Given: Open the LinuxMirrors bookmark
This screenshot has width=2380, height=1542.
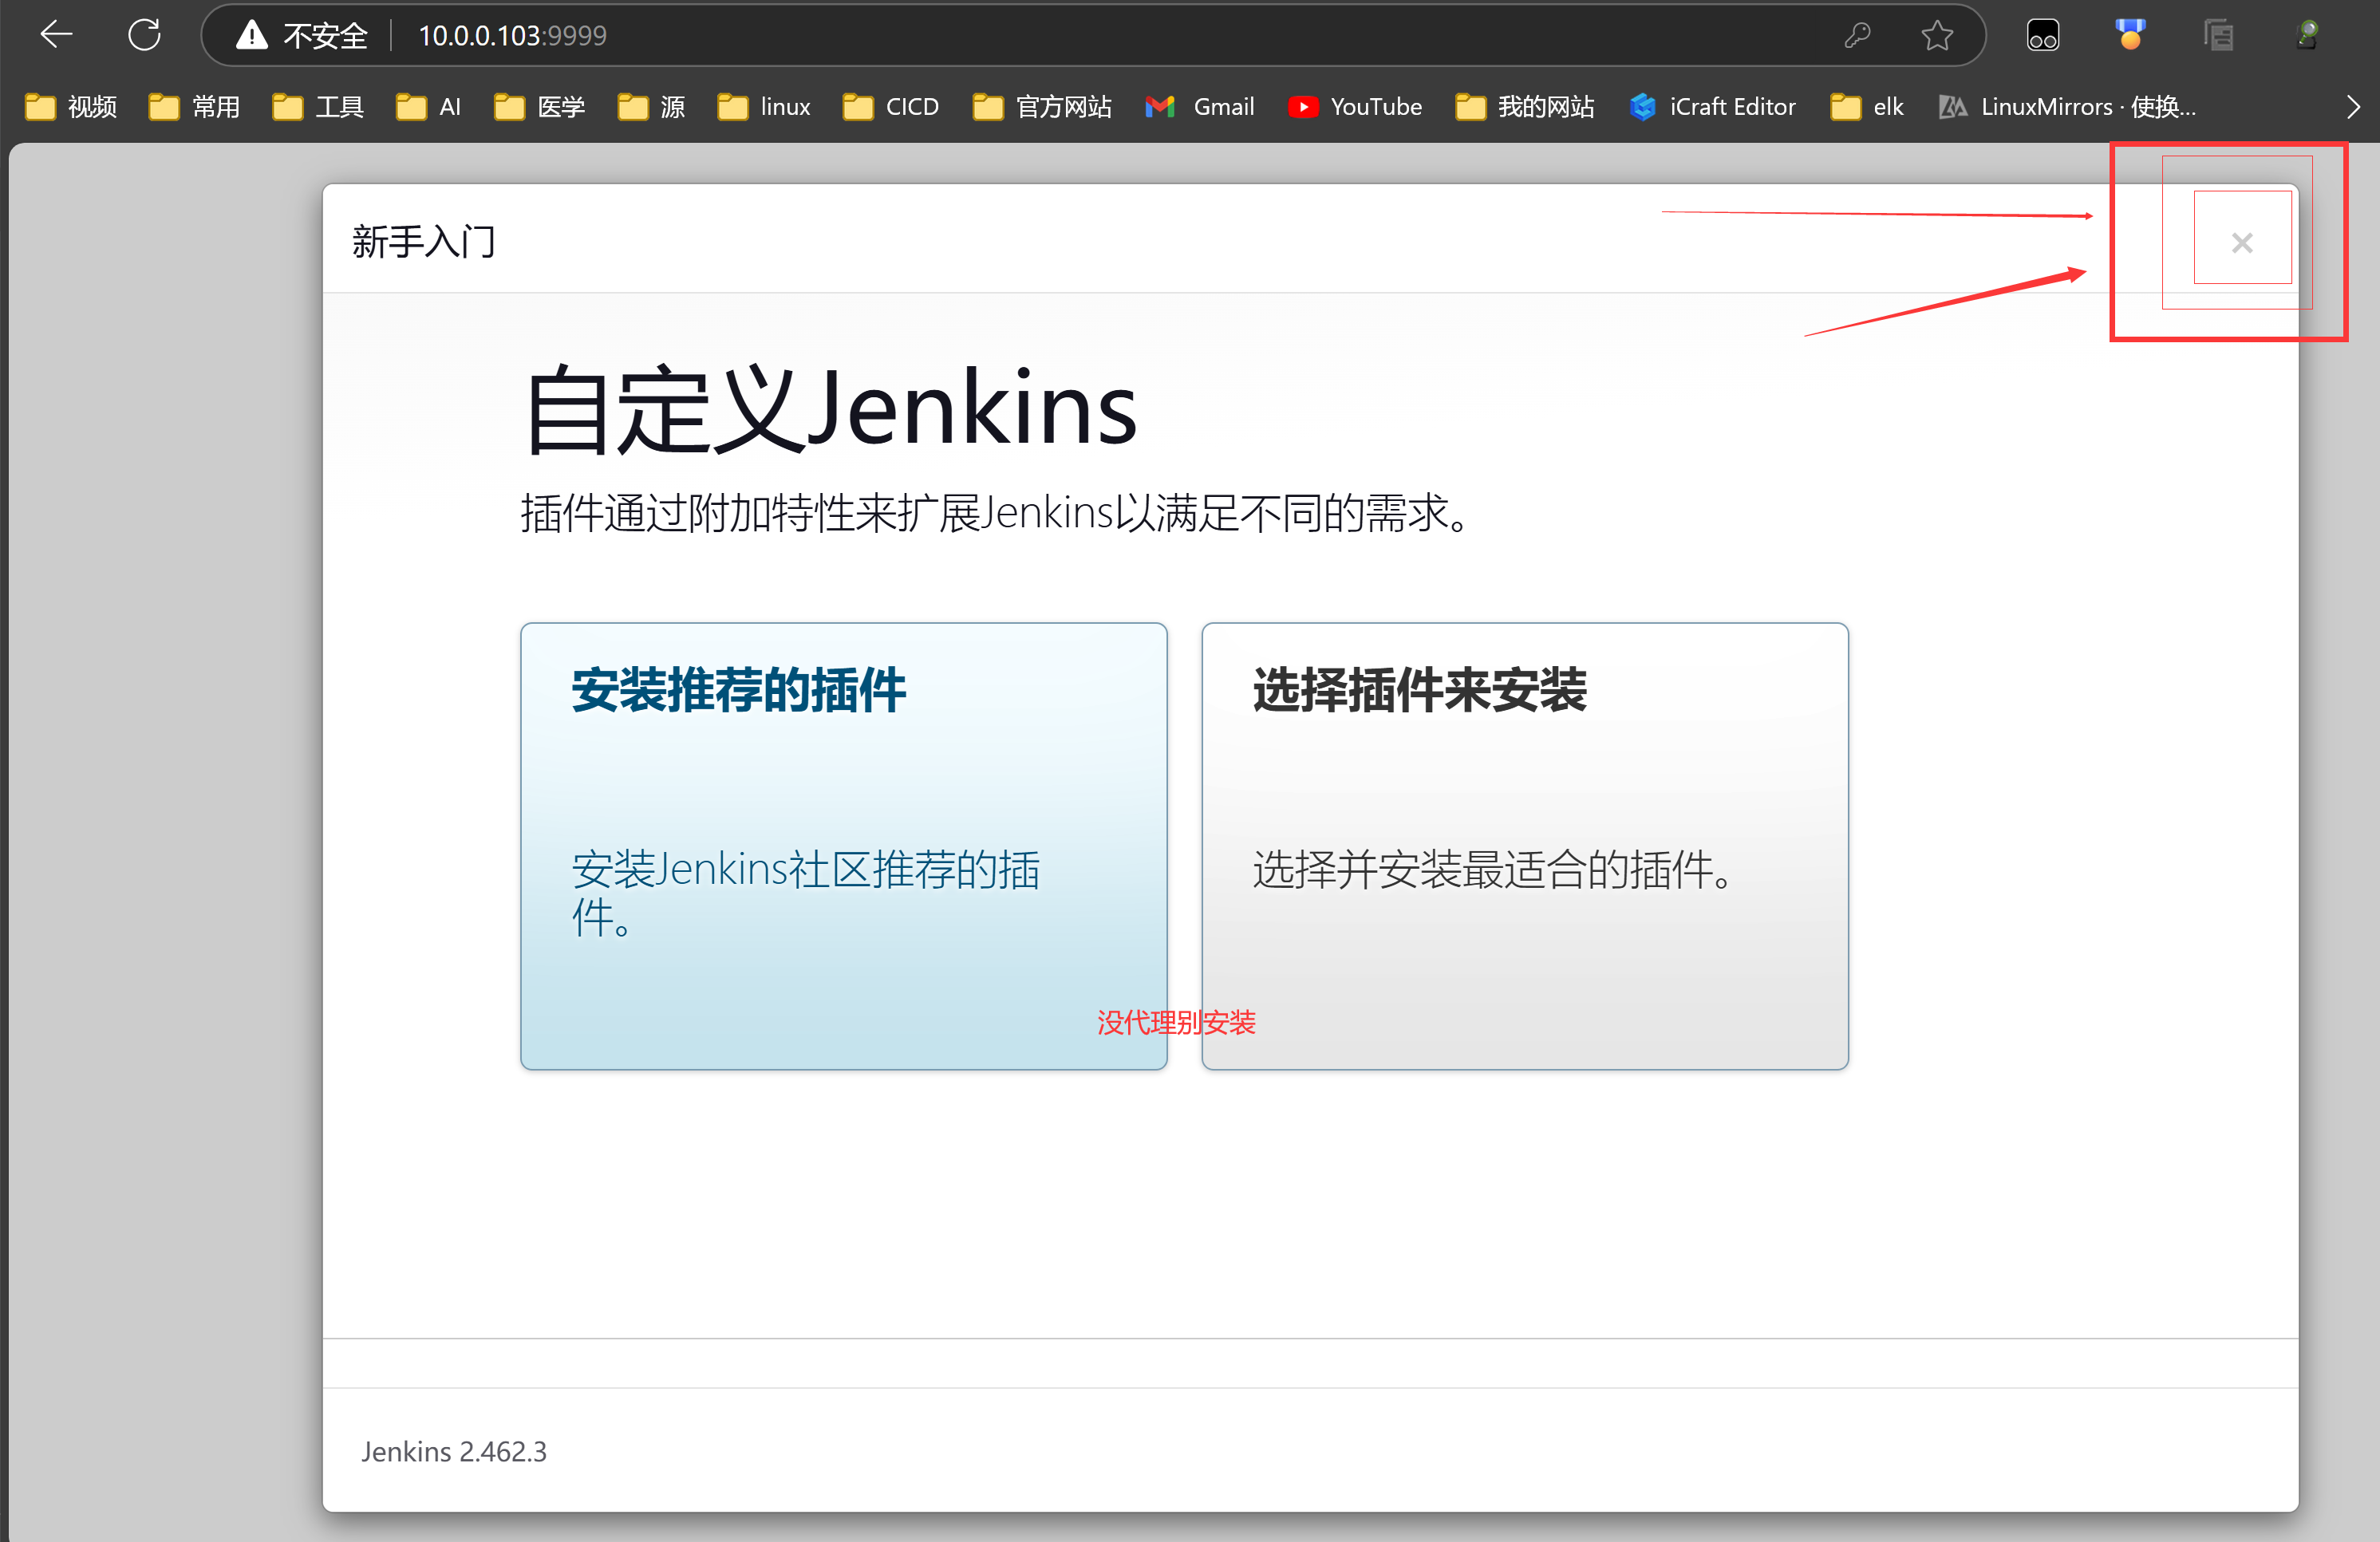Looking at the screenshot, I should click(2067, 107).
